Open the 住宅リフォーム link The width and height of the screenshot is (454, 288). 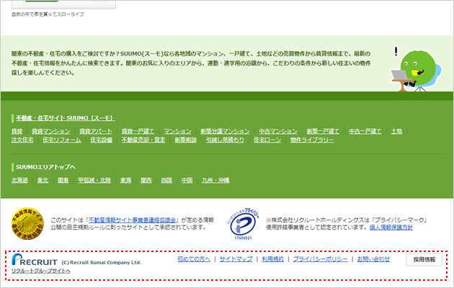(62, 140)
